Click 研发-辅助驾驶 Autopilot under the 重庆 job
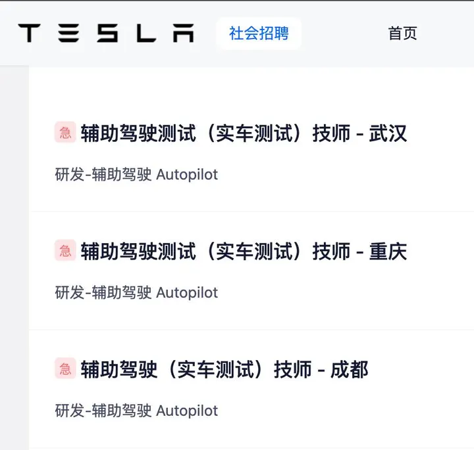The image size is (474, 450). [136, 292]
